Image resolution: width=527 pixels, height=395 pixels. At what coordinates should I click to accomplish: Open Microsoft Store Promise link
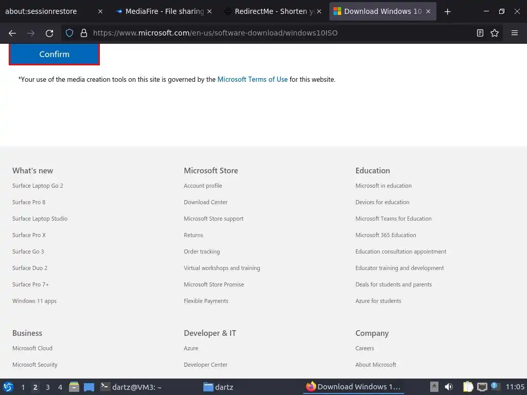[x=214, y=284]
